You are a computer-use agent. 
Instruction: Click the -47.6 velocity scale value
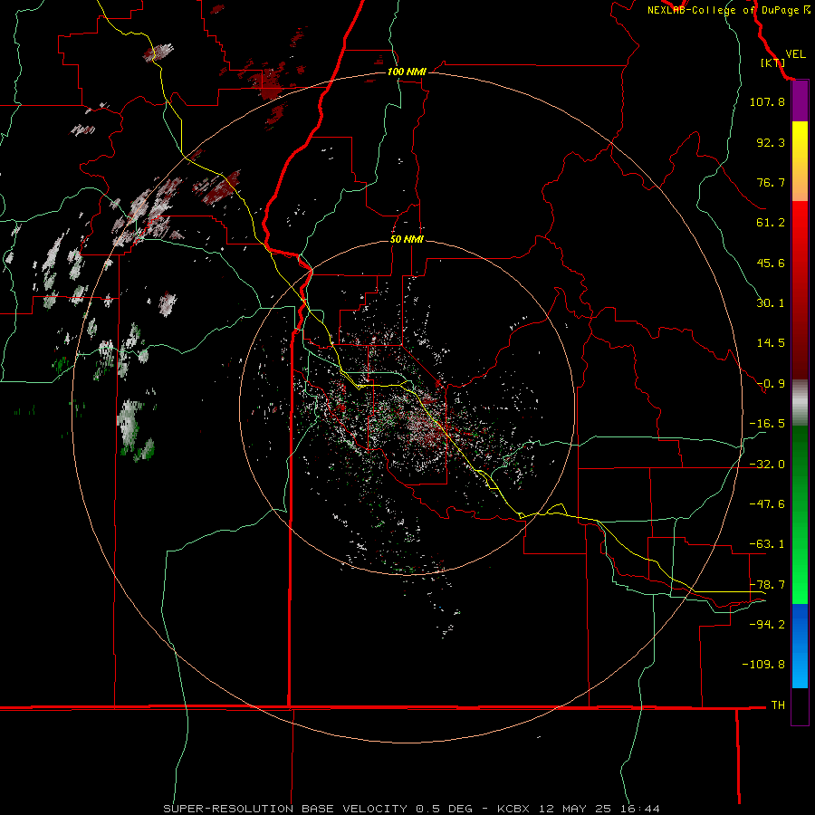(767, 504)
